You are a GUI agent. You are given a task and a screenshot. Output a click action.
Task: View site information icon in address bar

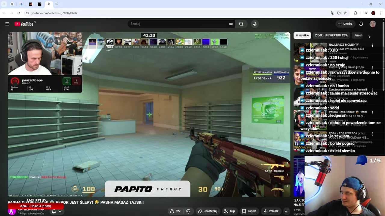pos(27,13)
